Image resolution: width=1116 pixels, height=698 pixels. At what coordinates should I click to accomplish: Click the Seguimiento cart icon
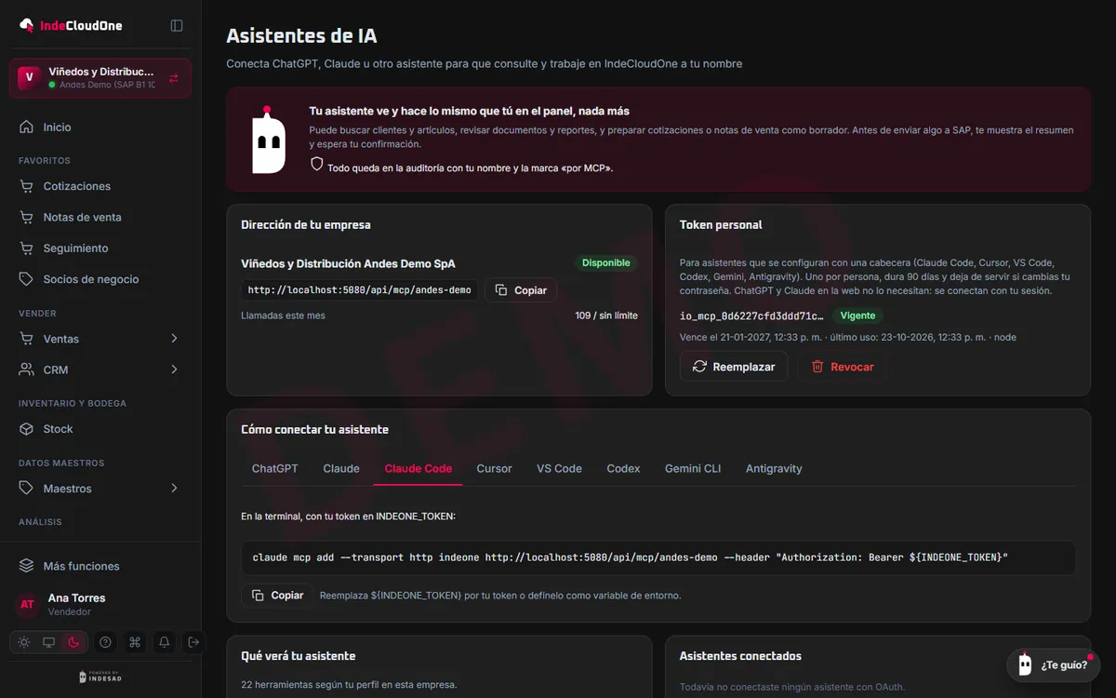26,248
